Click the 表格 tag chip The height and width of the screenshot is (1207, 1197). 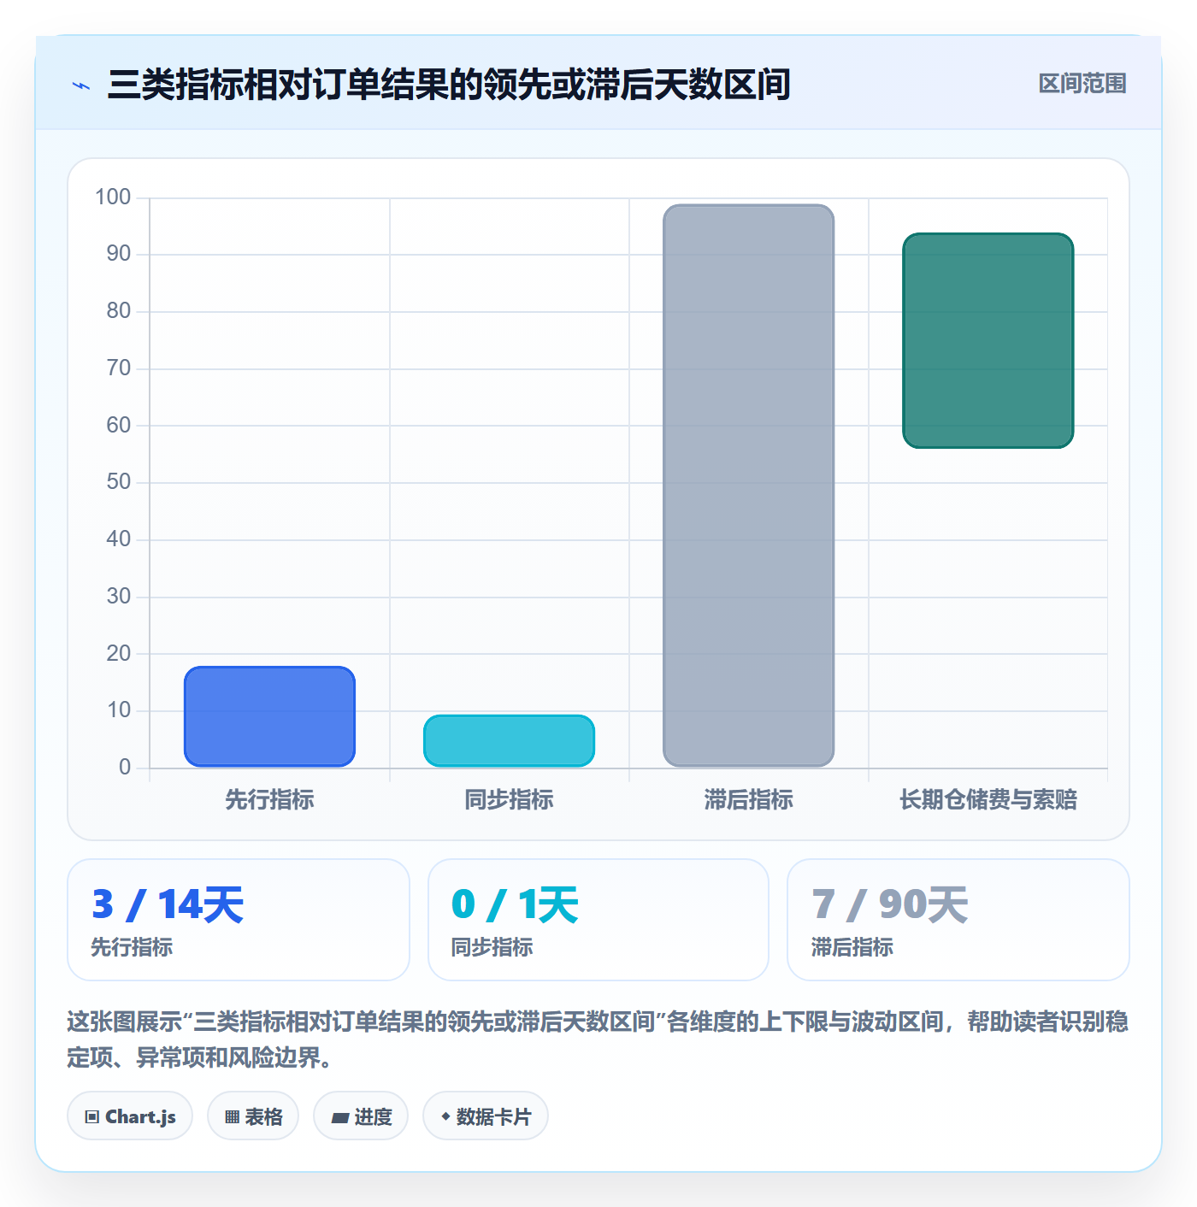pos(253,1116)
